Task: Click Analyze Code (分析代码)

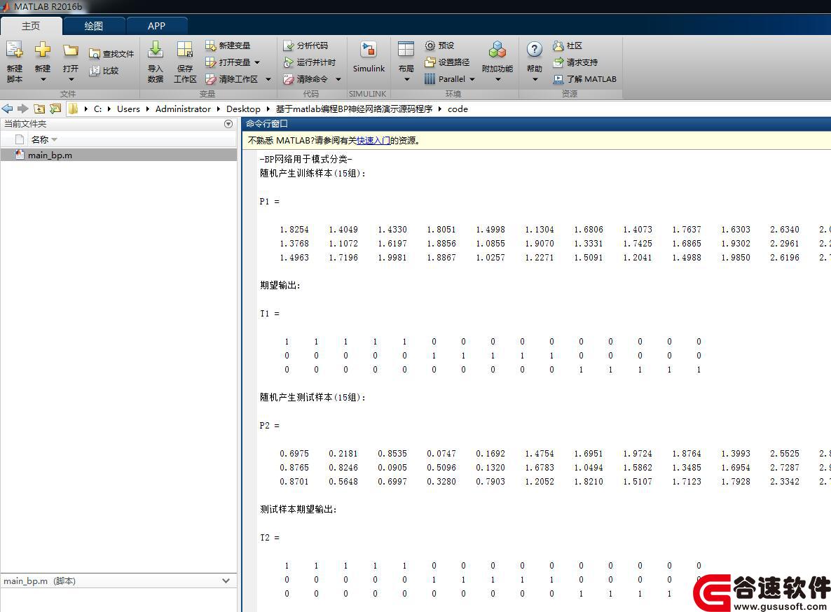Action: tap(305, 46)
